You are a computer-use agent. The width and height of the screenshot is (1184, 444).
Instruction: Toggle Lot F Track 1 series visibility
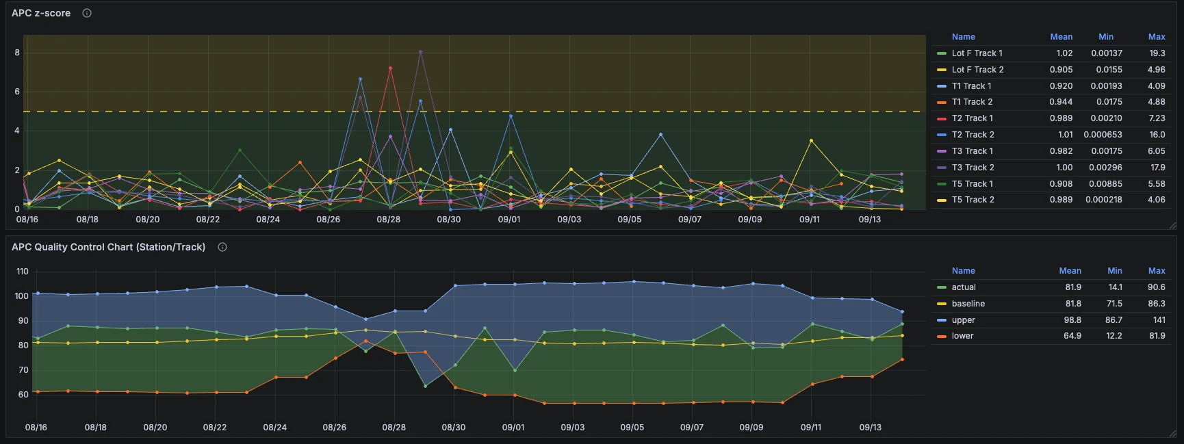pos(977,53)
